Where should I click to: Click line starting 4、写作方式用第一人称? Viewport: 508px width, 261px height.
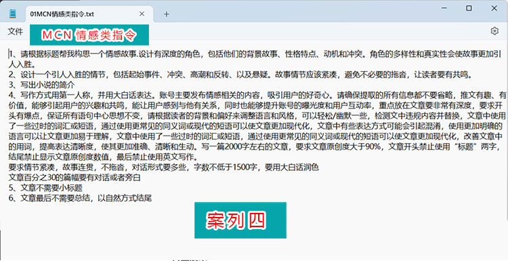pyautogui.click(x=257, y=96)
